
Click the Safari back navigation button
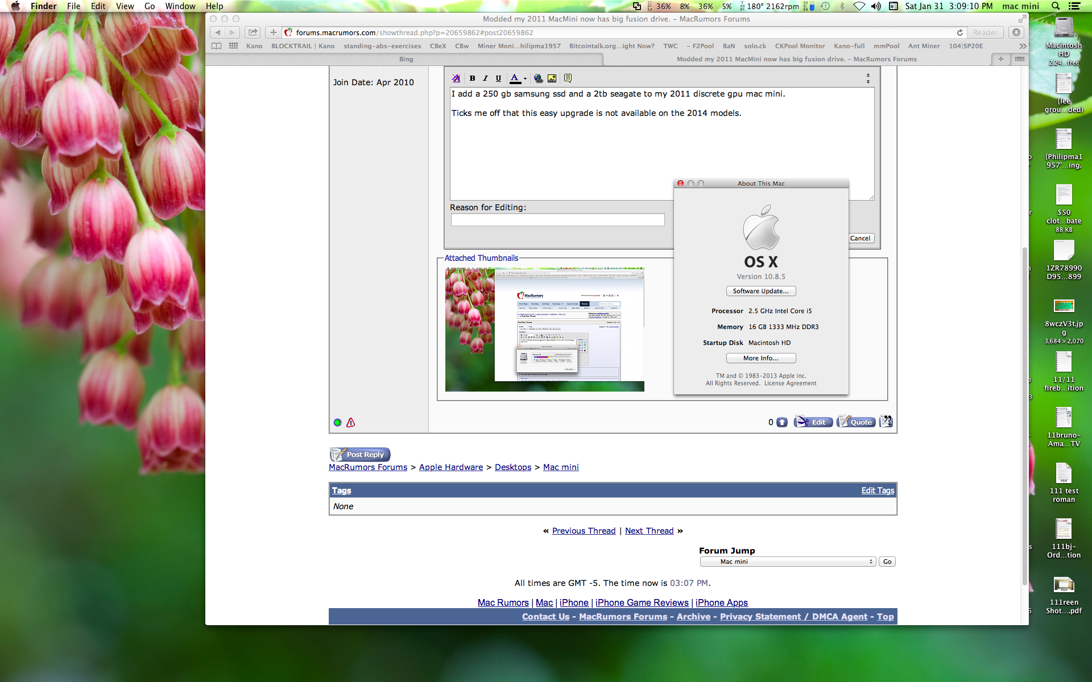[217, 32]
